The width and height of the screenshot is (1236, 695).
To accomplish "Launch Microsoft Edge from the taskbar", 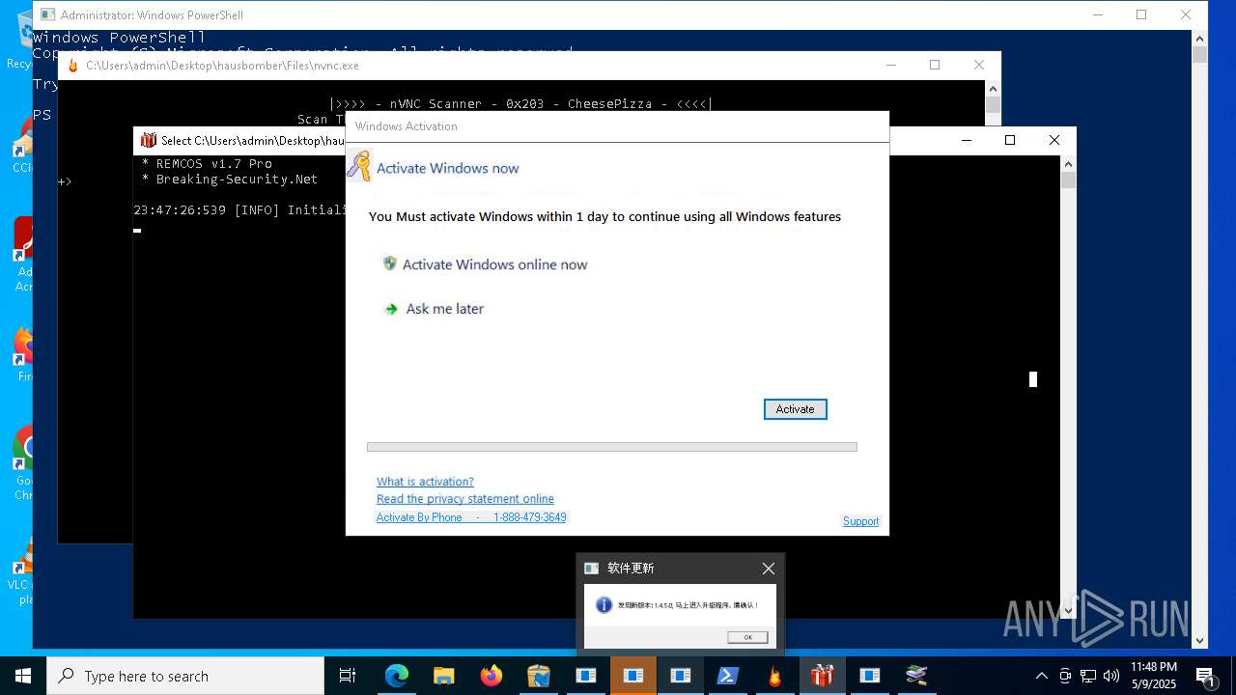I will pyautogui.click(x=396, y=676).
